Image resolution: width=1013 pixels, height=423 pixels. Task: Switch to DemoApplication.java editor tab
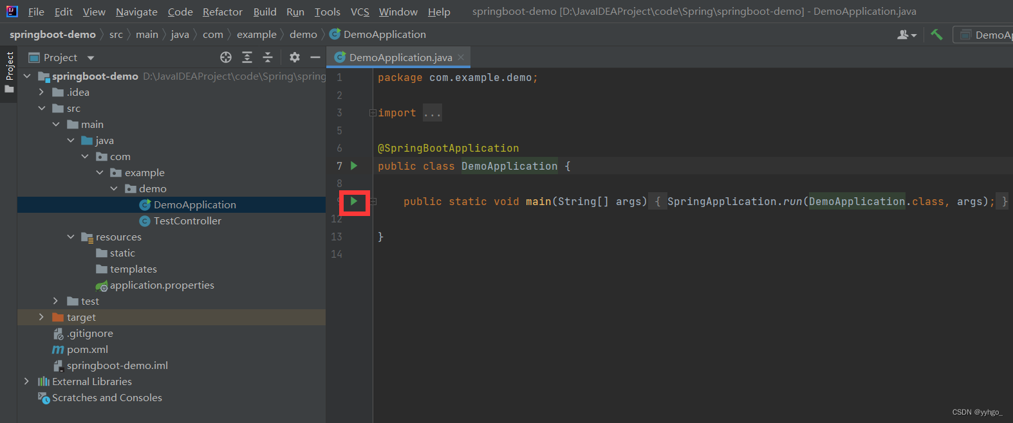click(x=399, y=57)
